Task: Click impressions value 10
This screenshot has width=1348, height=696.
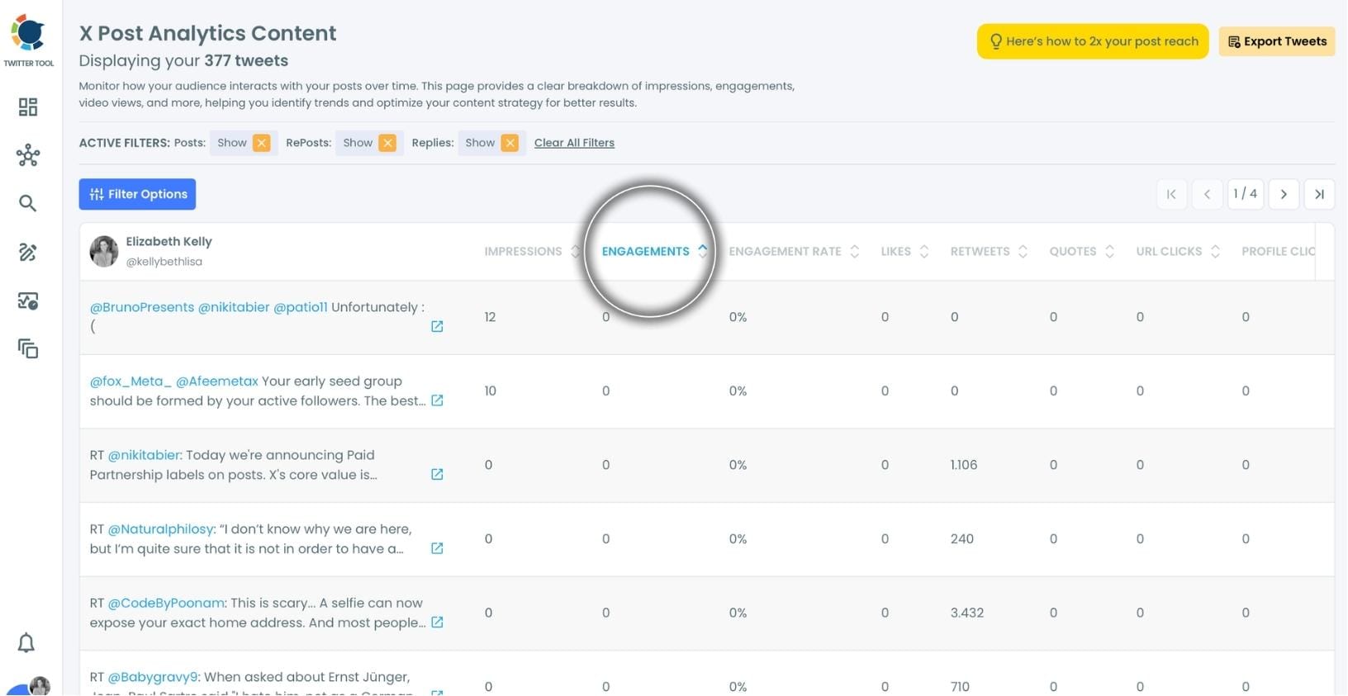Action: point(490,391)
